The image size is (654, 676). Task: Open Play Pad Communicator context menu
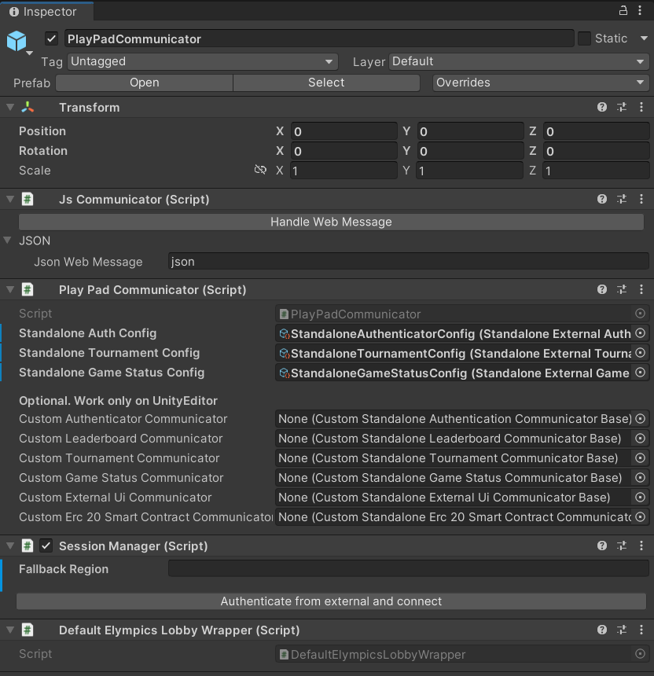pyautogui.click(x=641, y=290)
